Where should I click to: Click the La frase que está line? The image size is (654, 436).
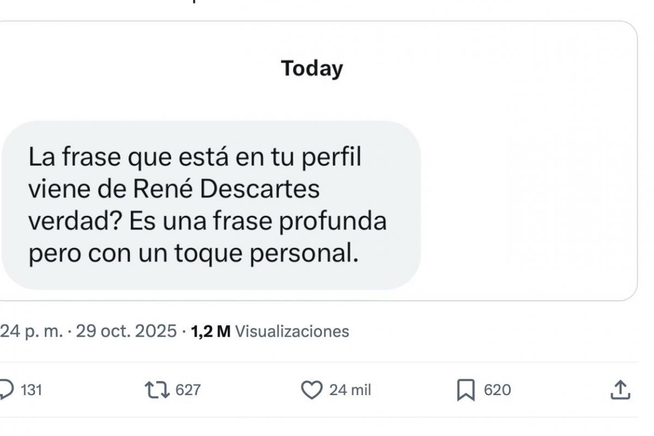(x=195, y=158)
